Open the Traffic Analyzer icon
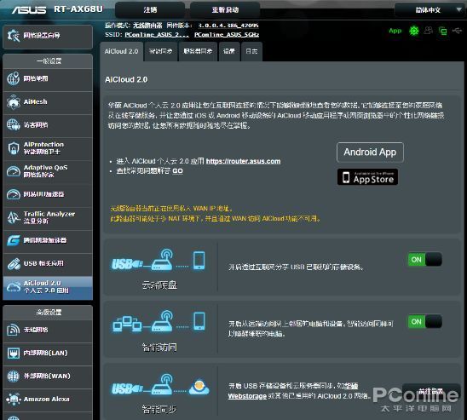467x420 pixels. [x=14, y=217]
